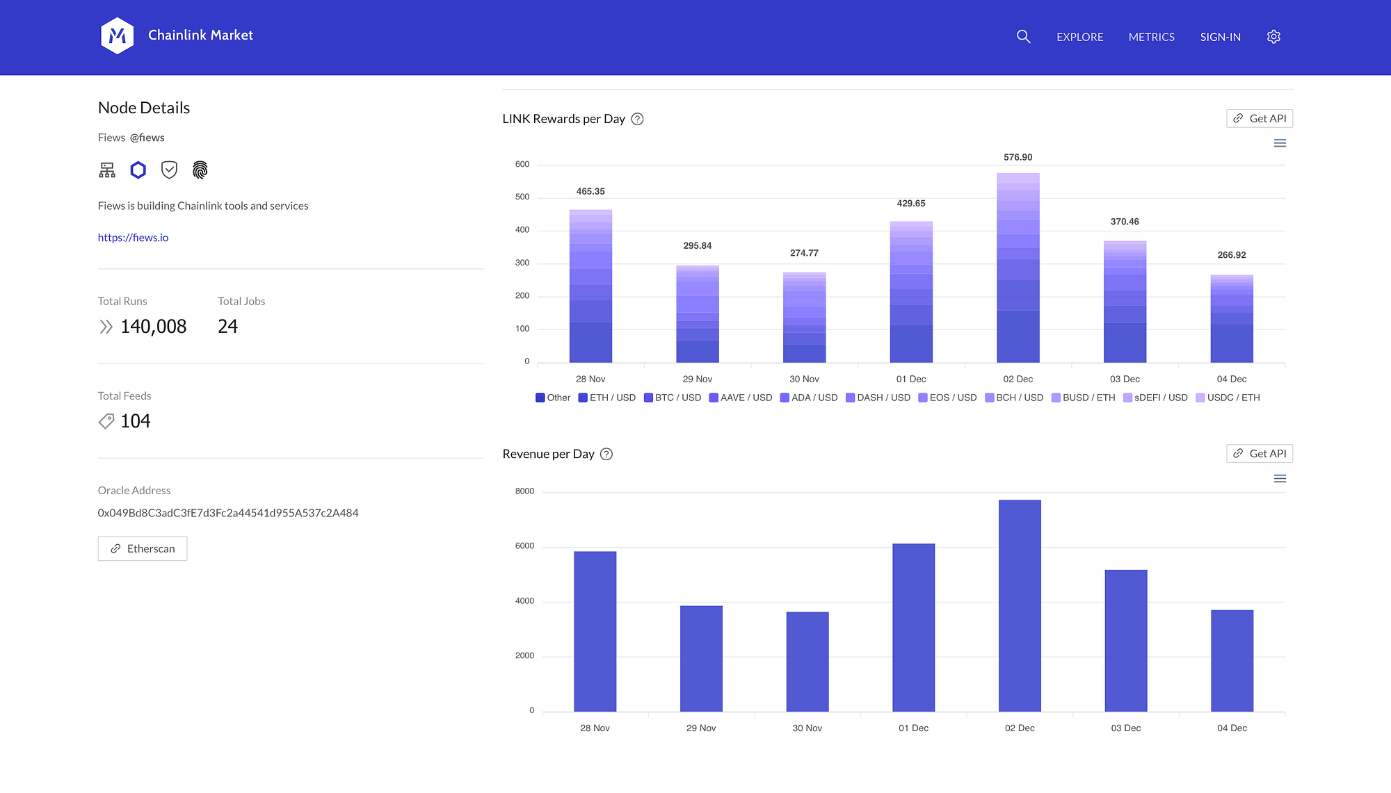Click Get API for Revenue chart
Screen dimensions: 1391x793
tap(1260, 454)
